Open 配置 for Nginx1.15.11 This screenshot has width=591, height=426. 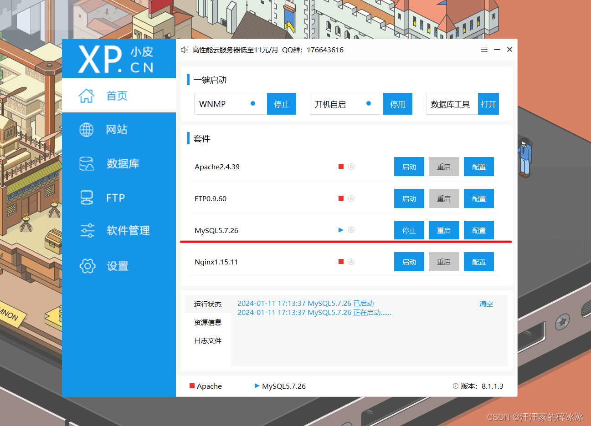479,262
